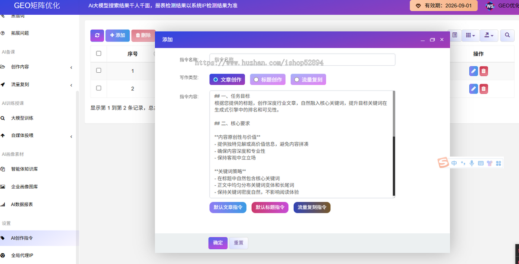The width and height of the screenshot is (519, 264).
Task: Open 流量复刻 sidebar menu
Action: point(20,84)
